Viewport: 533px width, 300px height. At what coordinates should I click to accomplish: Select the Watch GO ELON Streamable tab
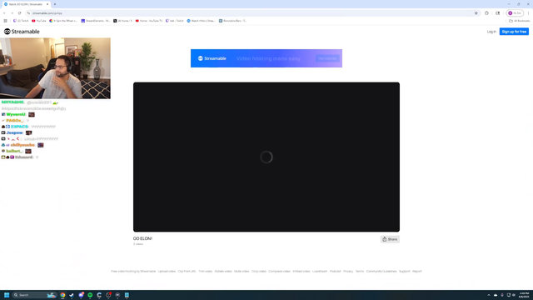[26, 4]
